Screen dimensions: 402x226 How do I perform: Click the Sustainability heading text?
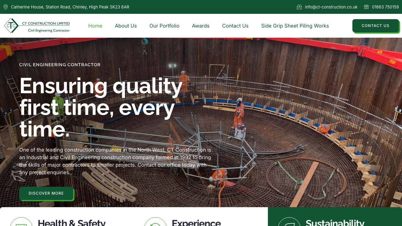pyautogui.click(x=335, y=223)
